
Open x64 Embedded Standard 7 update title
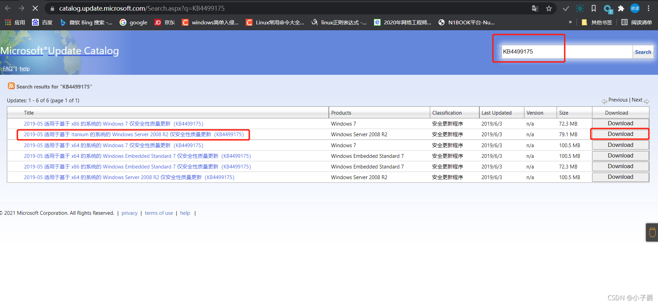coord(137,156)
